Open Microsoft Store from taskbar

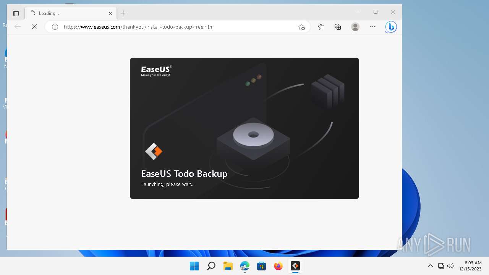pos(261,266)
